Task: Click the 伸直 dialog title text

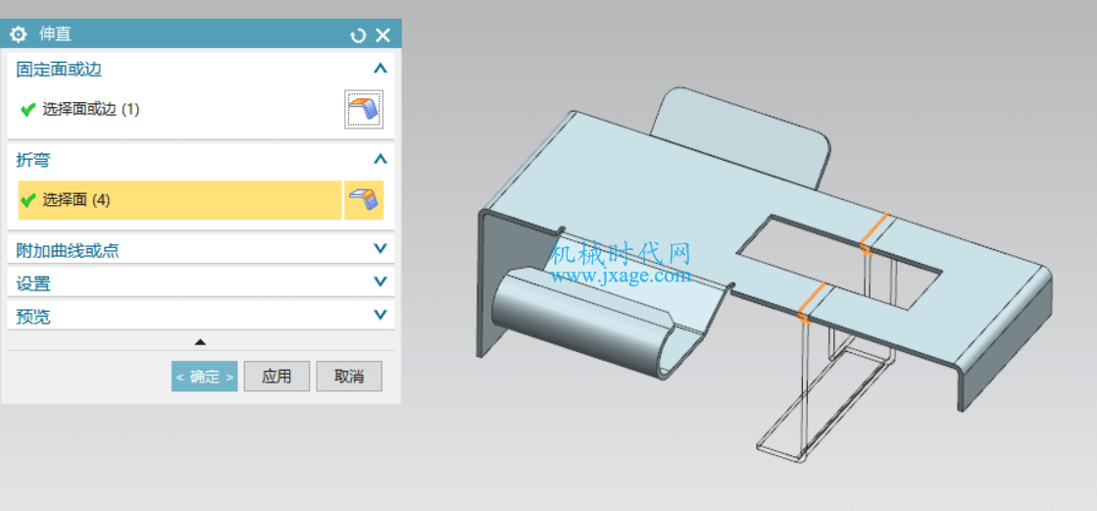Action: click(55, 33)
